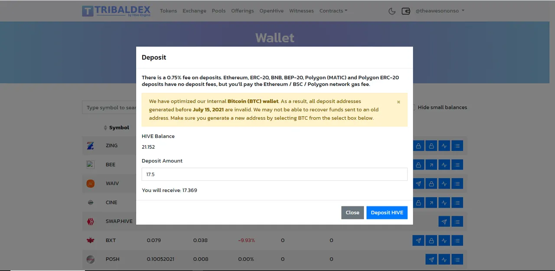Click POSH balance 0.10052021

tap(160, 259)
